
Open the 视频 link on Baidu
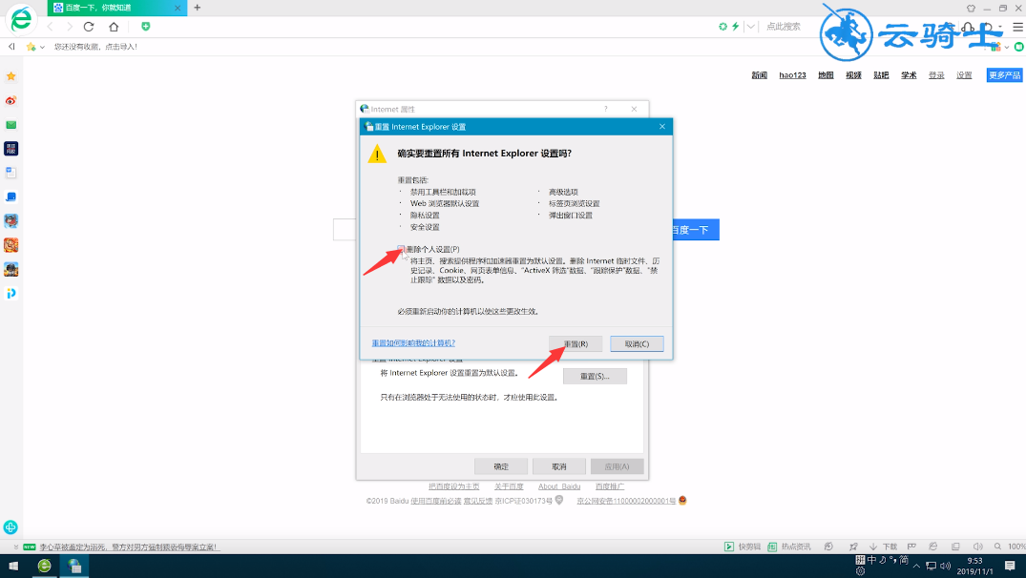coord(853,75)
